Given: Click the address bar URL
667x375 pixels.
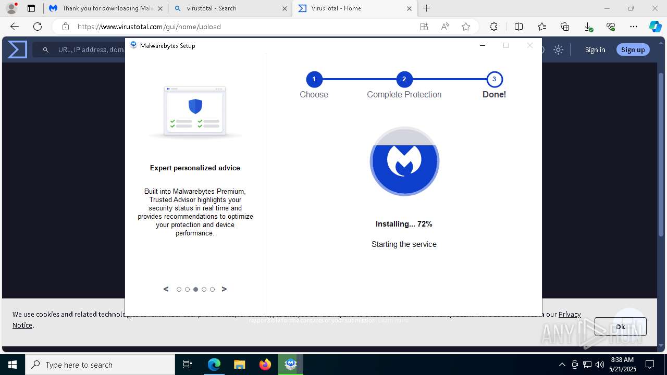Looking at the screenshot, I should coord(149,27).
